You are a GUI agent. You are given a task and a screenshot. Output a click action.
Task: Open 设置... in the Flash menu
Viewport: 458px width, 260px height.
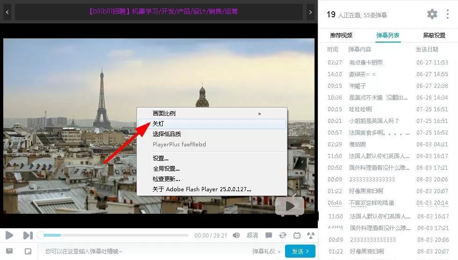[212, 159]
